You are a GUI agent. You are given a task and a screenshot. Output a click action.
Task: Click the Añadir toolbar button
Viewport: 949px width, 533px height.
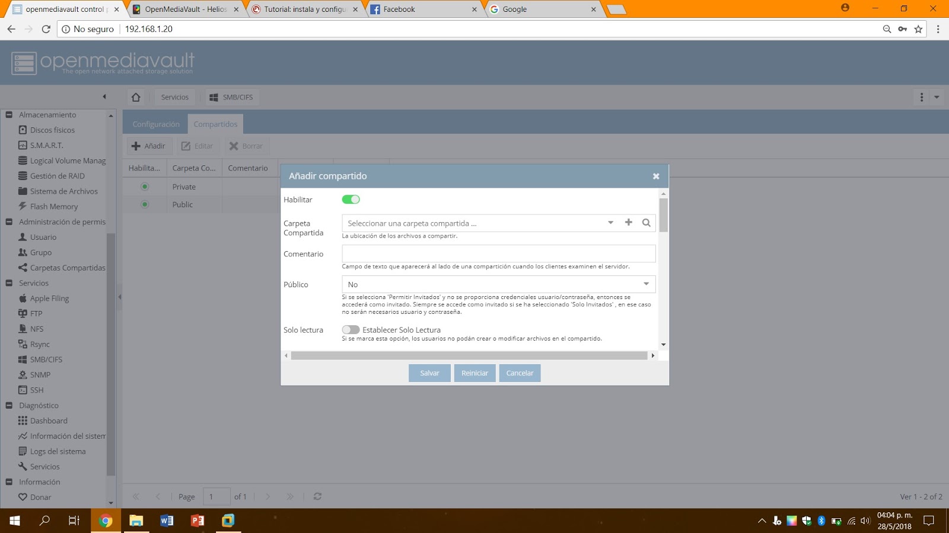149,146
